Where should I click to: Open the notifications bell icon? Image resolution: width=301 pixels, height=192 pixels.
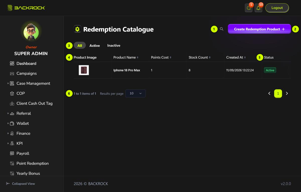click(258, 8)
